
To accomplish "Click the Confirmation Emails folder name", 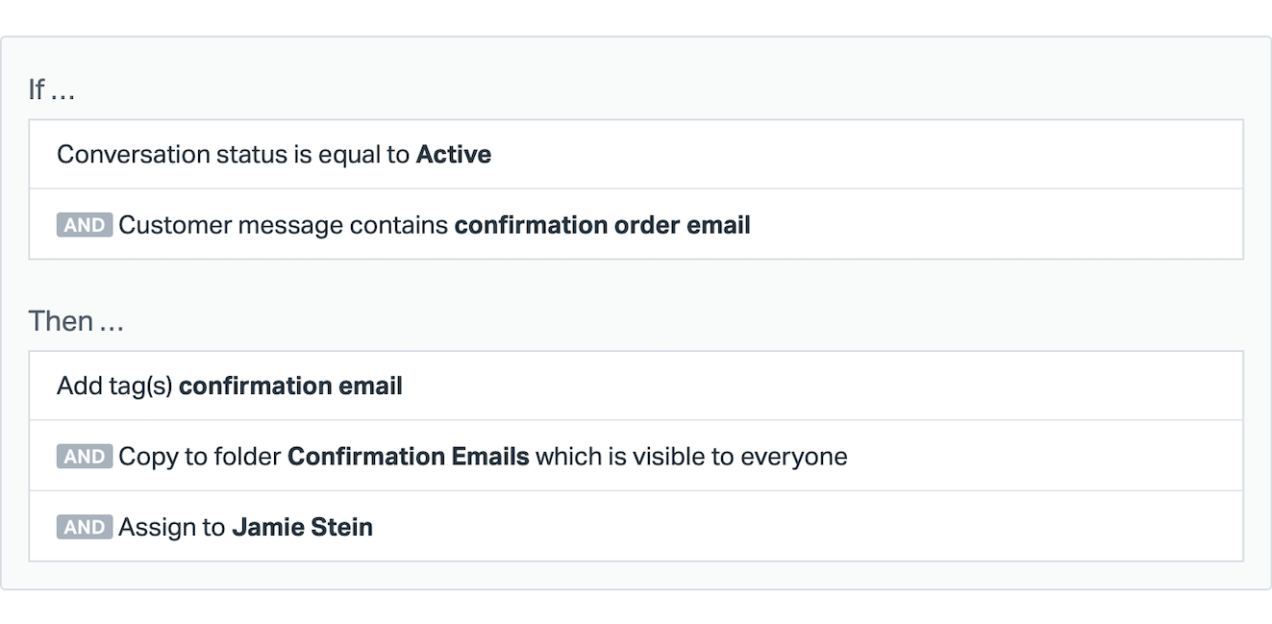I will click(409, 456).
